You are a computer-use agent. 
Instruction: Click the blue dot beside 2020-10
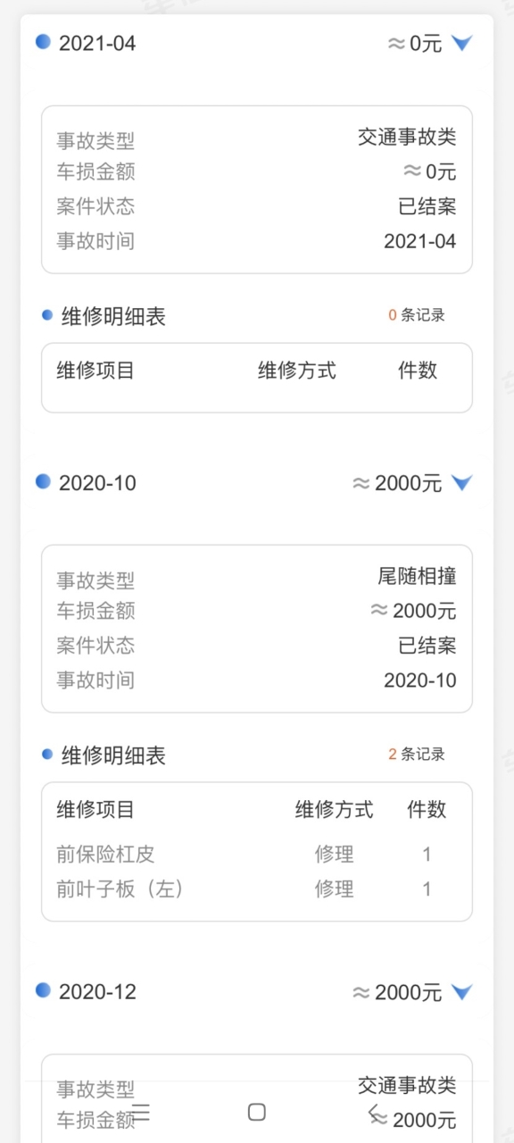click(x=43, y=481)
